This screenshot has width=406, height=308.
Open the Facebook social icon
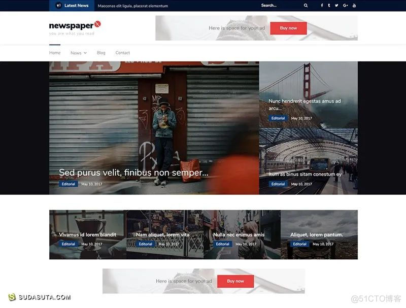pyautogui.click(x=322, y=6)
